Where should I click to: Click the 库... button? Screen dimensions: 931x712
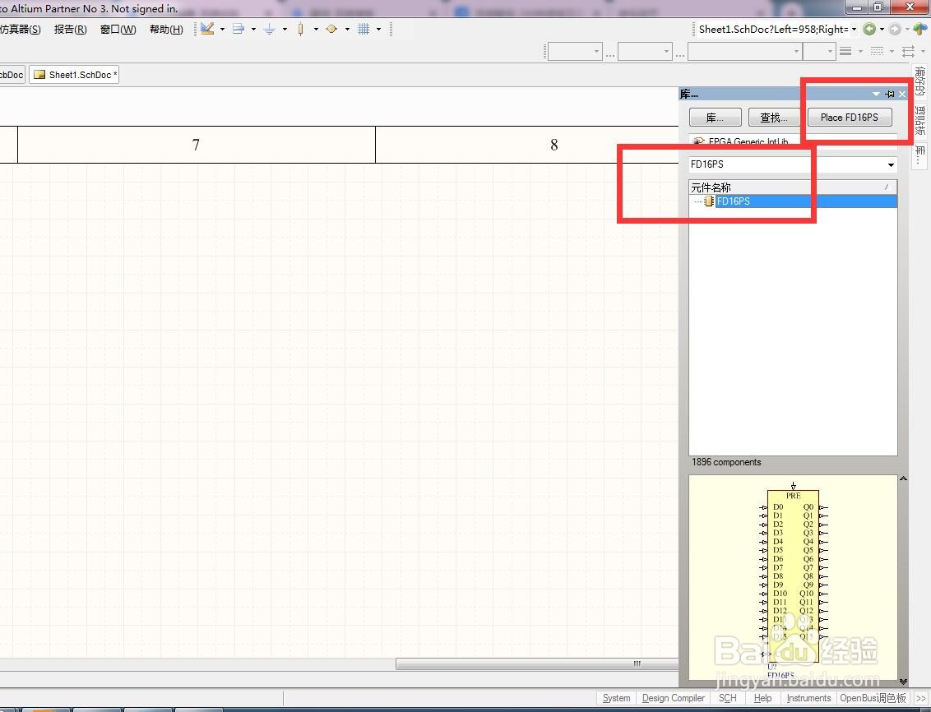(715, 118)
